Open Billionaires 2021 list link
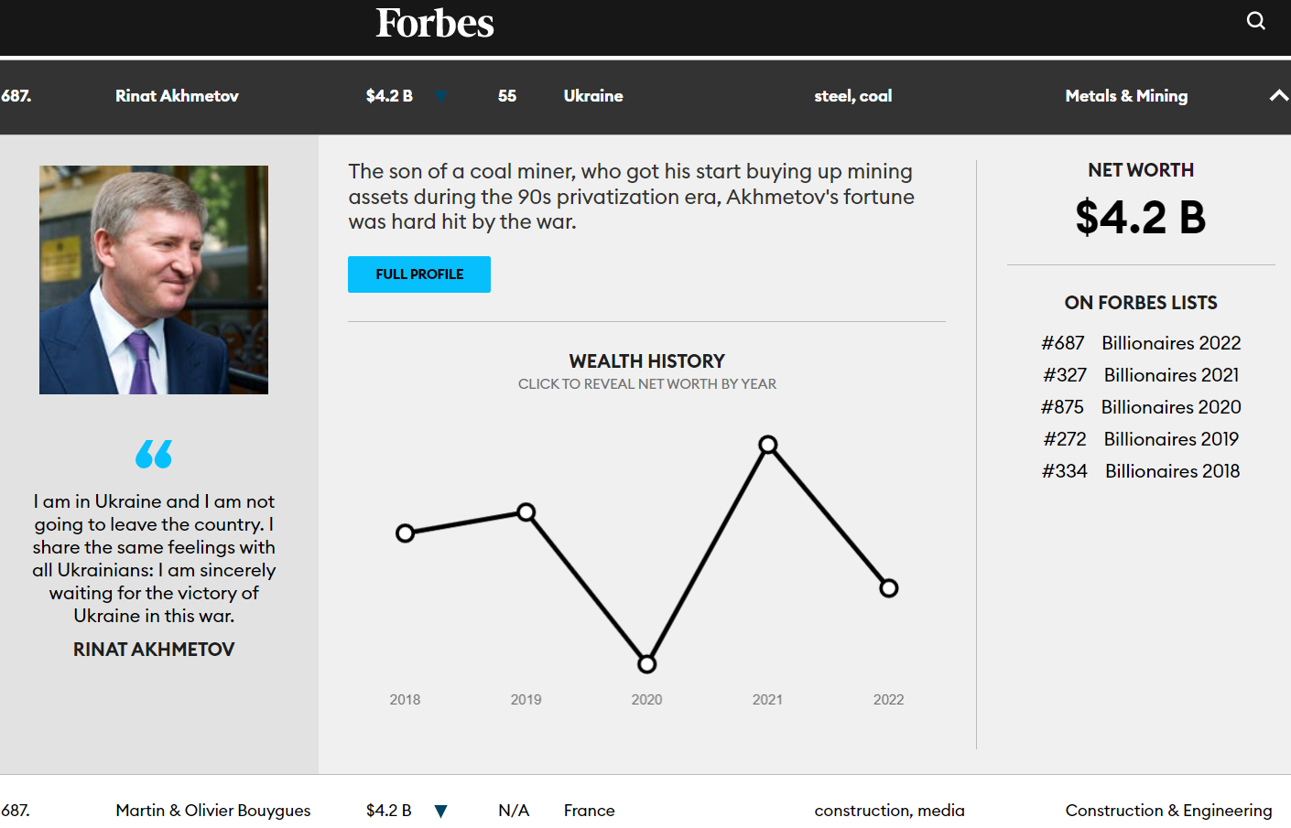Screen dimensions: 1291x828 (x=1171, y=375)
